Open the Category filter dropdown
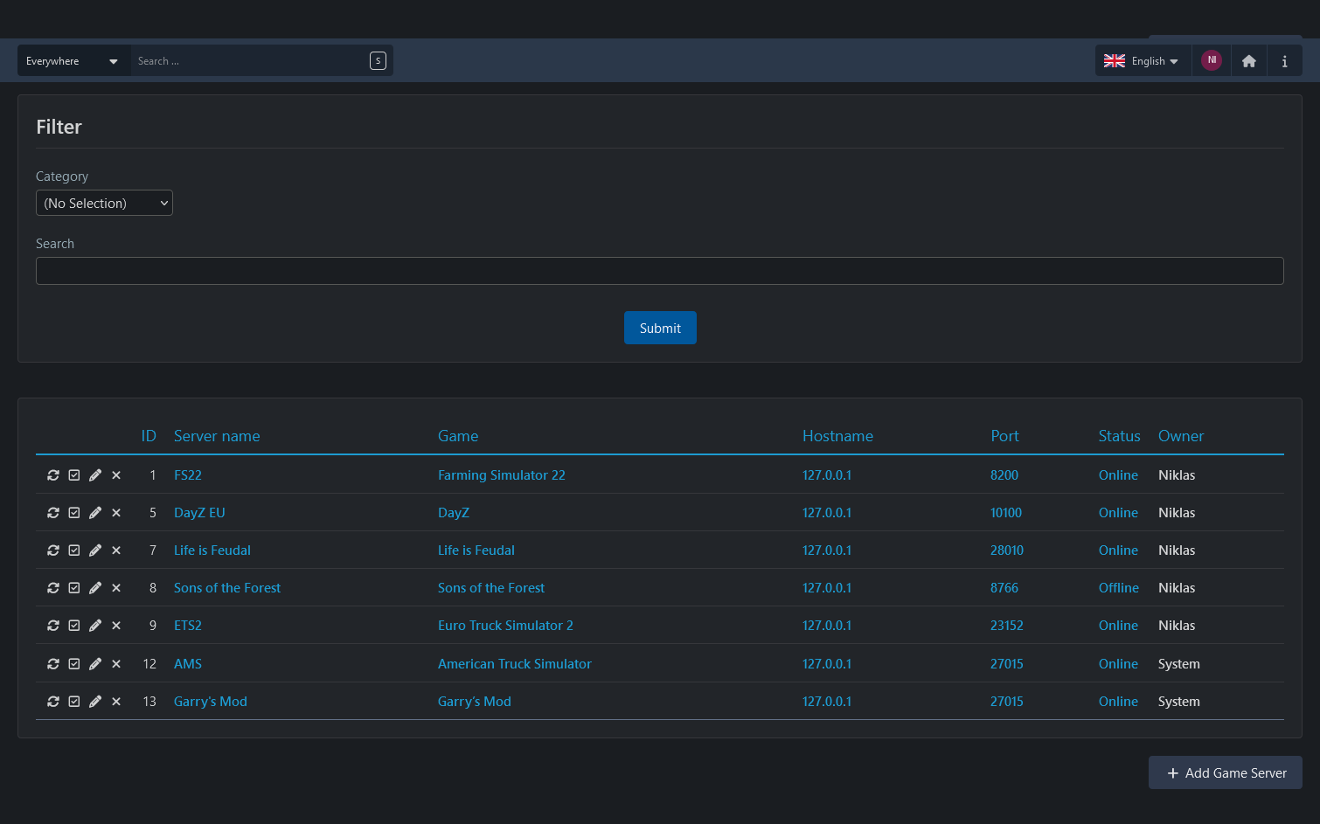Screen dimensions: 1320x824 pyautogui.click(x=104, y=203)
